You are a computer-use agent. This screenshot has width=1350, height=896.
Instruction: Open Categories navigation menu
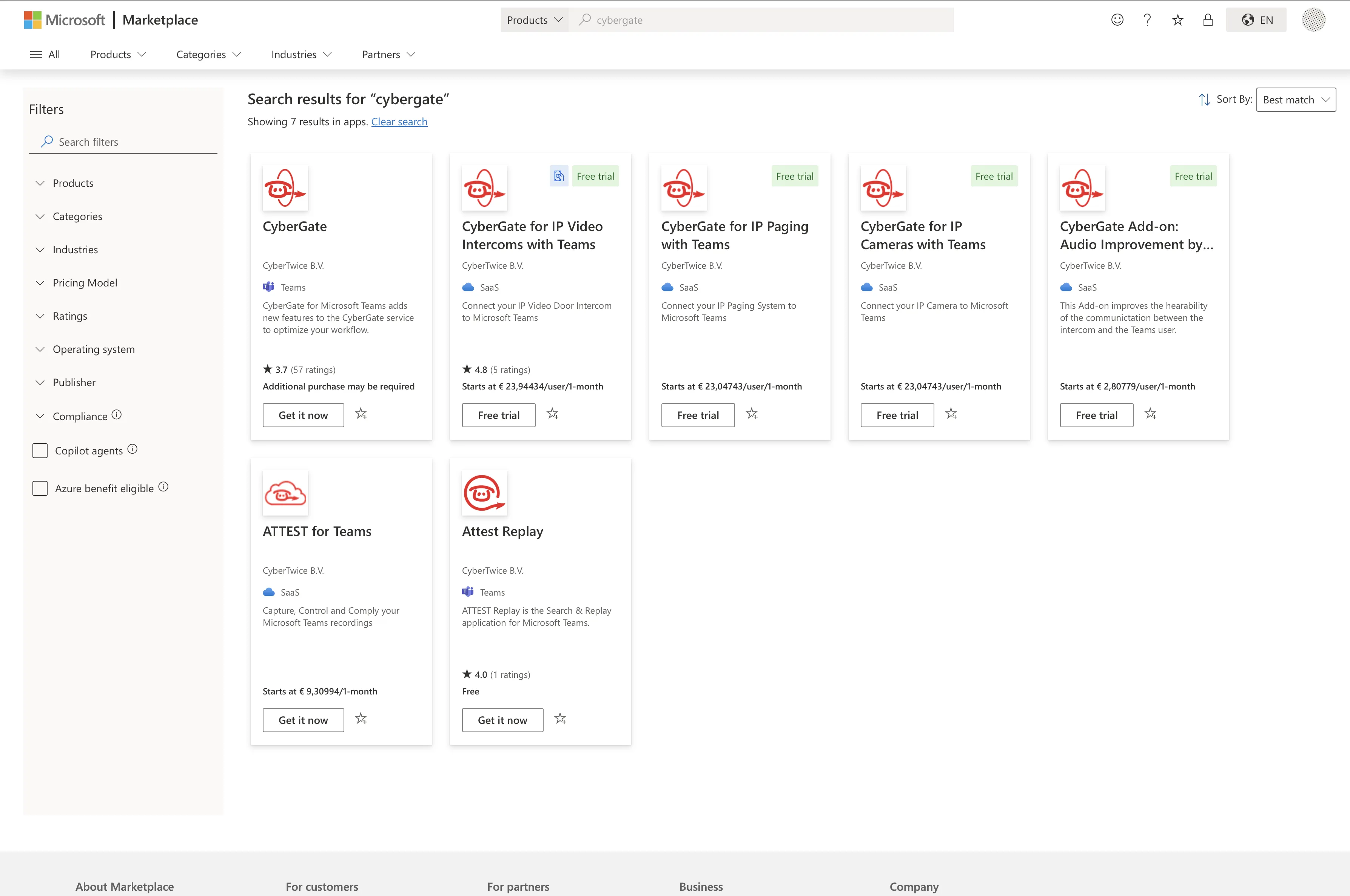[x=209, y=54]
